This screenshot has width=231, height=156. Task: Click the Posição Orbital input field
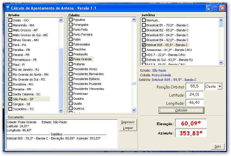pos(194,86)
